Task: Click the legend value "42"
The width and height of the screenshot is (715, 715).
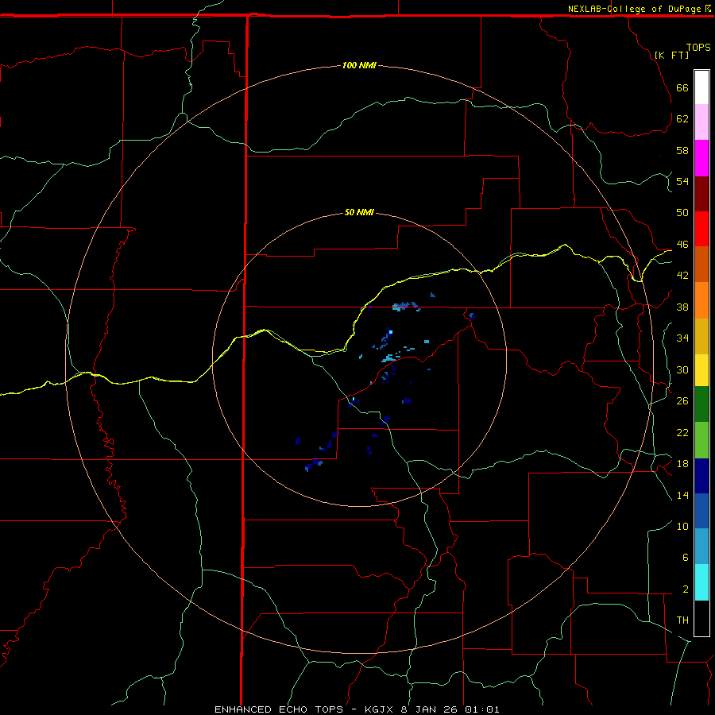Action: point(682,275)
